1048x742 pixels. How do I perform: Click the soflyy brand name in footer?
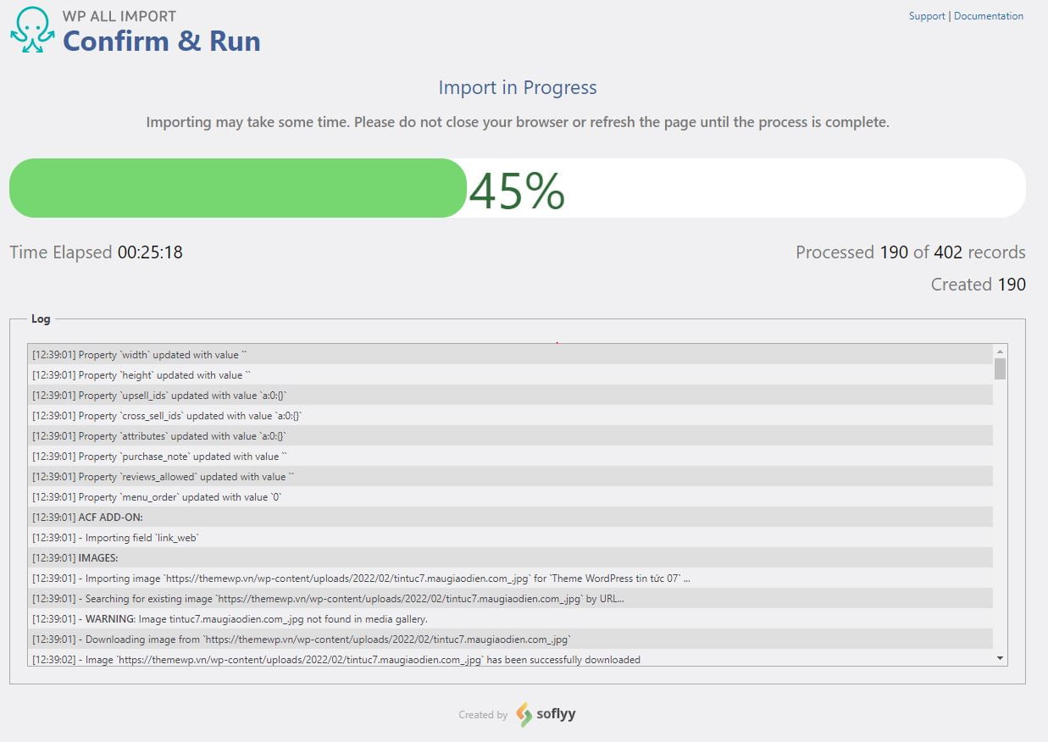coord(557,714)
